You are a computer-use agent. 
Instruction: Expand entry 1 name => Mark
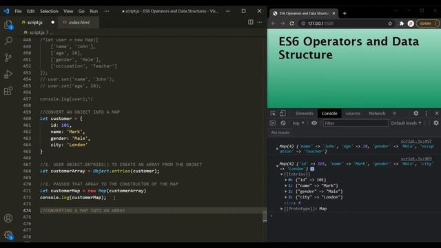[x=286, y=186]
